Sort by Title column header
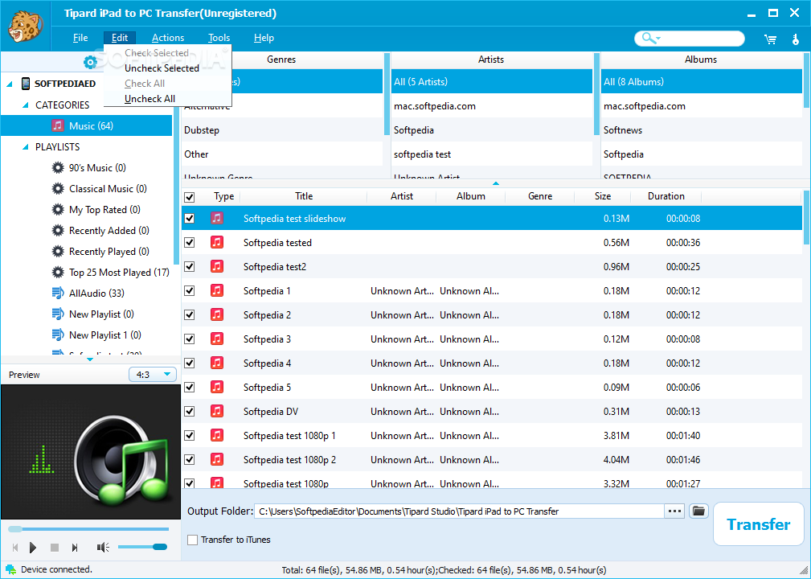 coord(304,196)
